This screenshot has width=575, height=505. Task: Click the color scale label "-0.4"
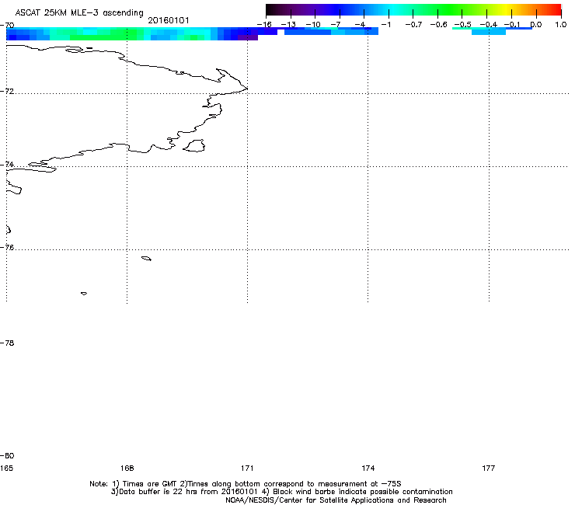point(489,25)
